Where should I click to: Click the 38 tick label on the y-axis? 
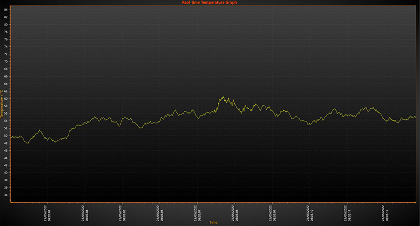click(6, 180)
